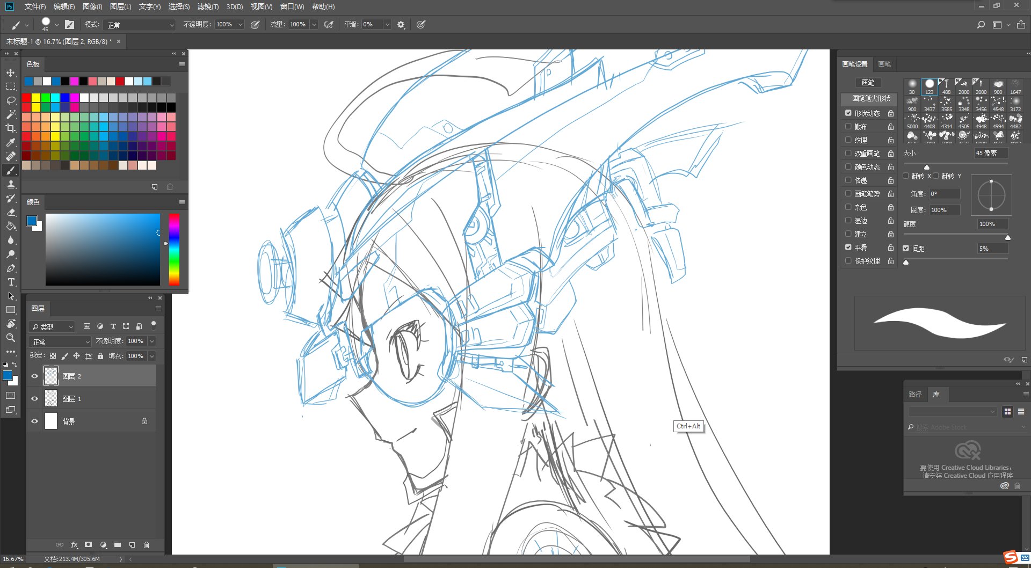Select the Pen tool

click(11, 268)
